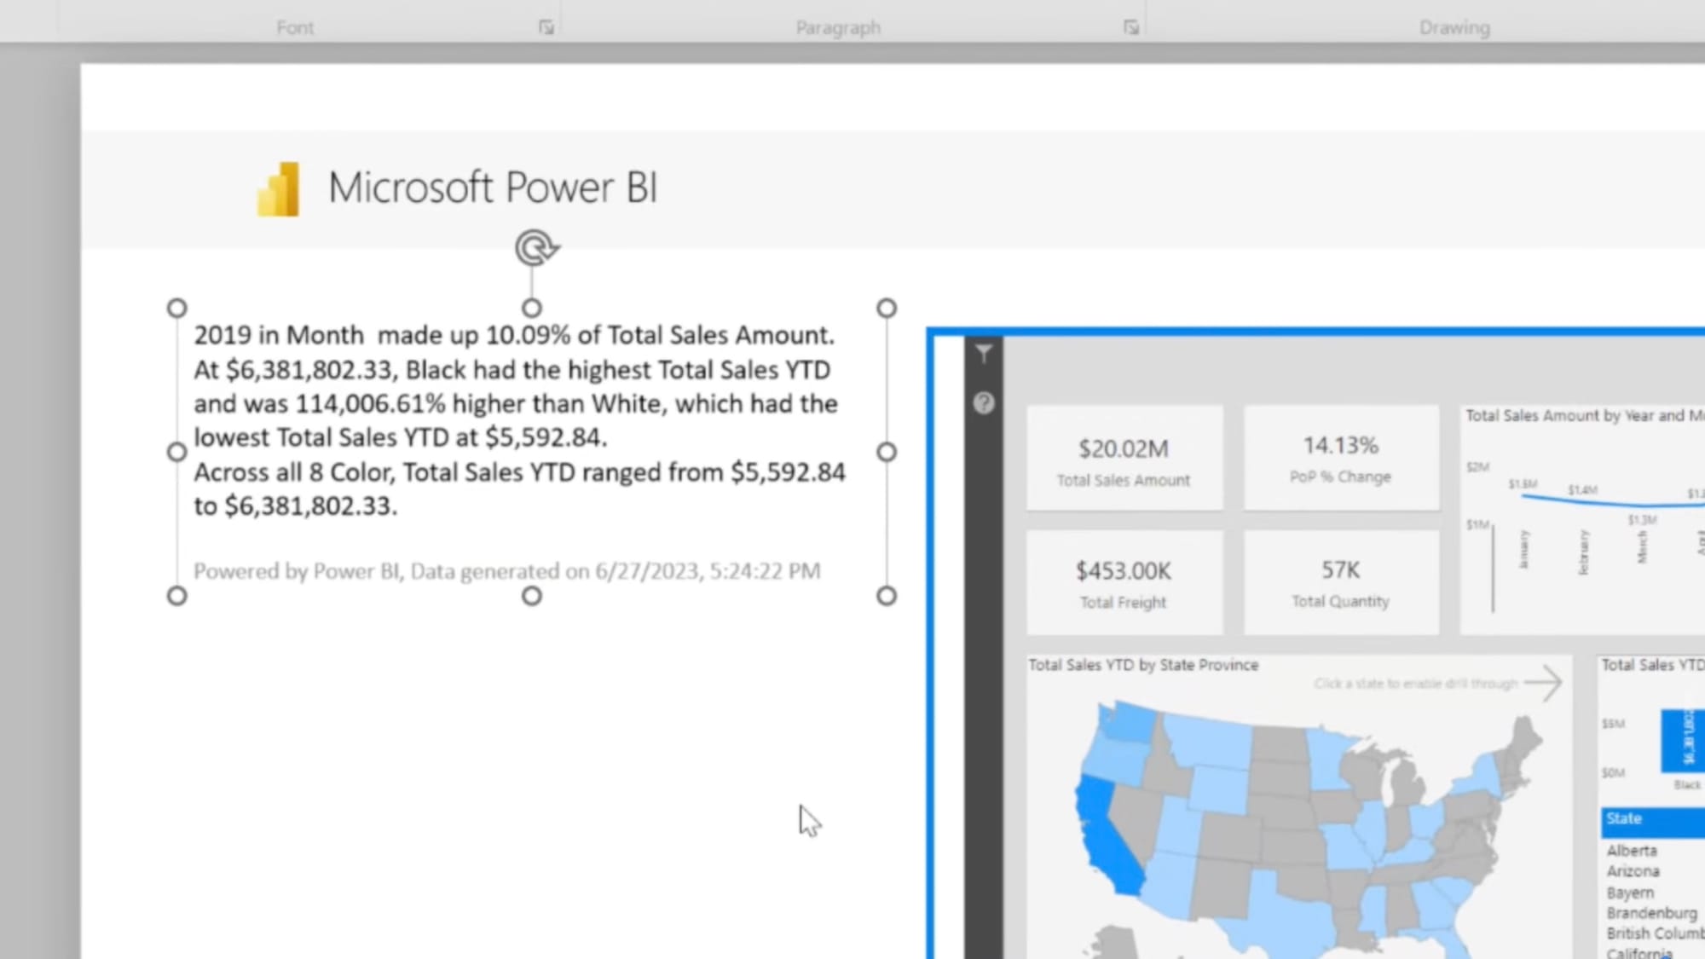
Task: Select Bayern in the State list
Action: click(1630, 893)
